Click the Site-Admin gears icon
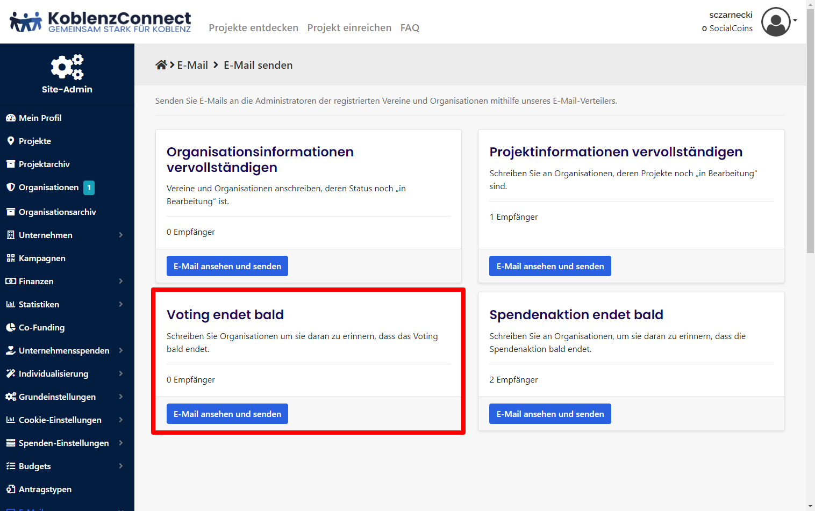Viewport: 815px width, 511px height. (67, 67)
